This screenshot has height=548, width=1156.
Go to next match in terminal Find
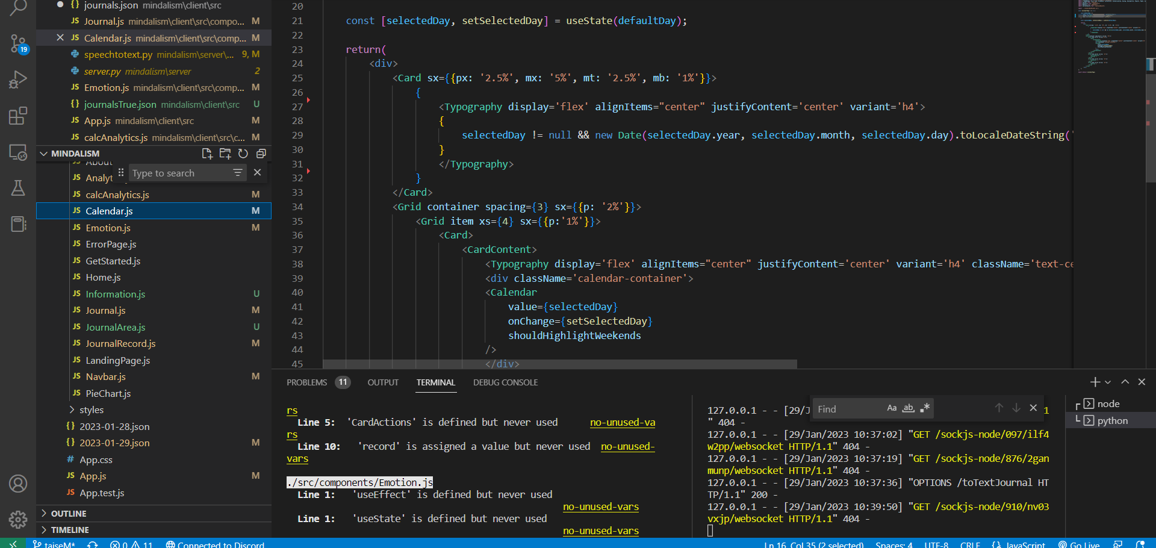(1016, 408)
